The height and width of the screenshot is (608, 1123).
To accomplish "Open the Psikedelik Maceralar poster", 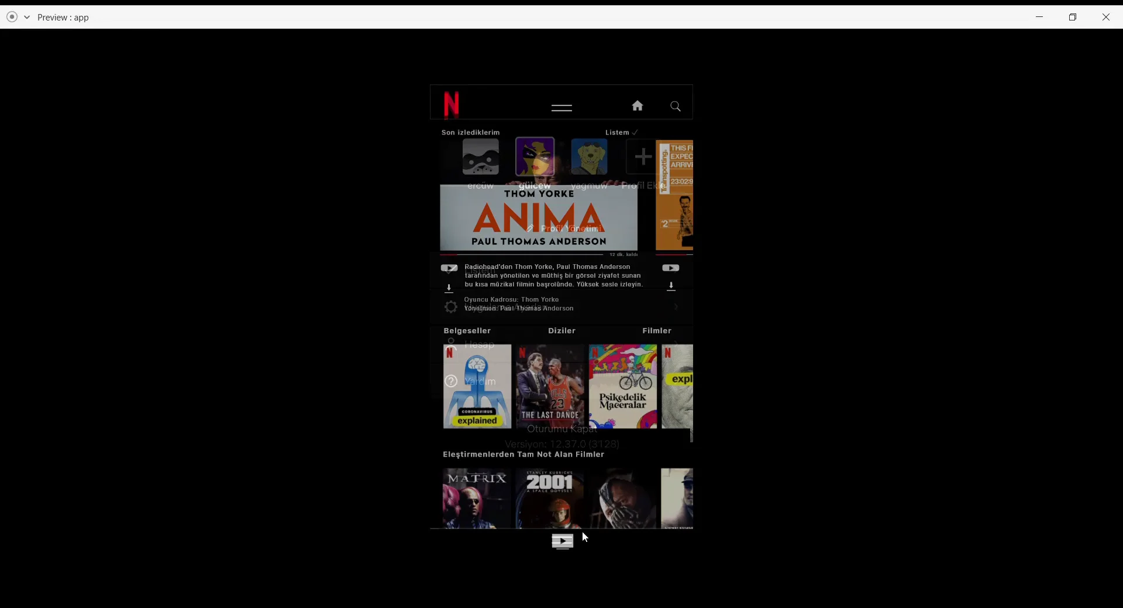I will pyautogui.click(x=623, y=386).
